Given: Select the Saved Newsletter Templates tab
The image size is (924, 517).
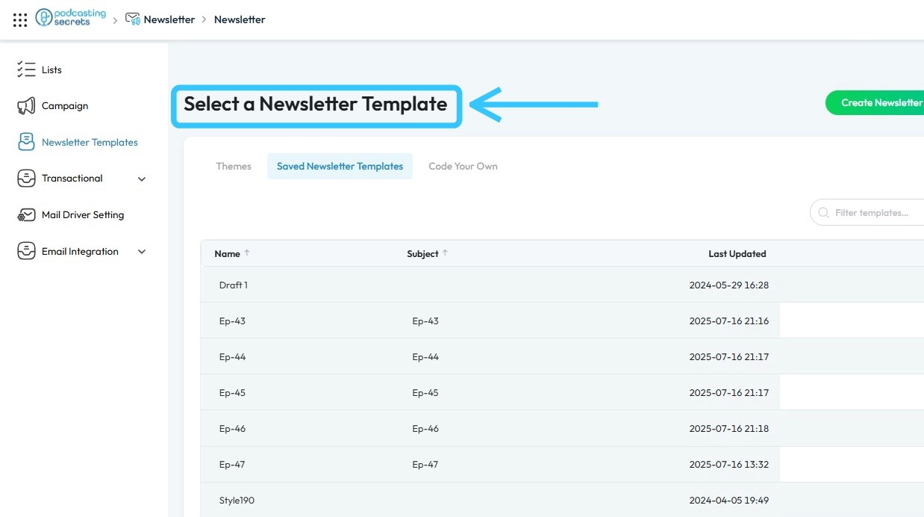Looking at the screenshot, I should [340, 167].
